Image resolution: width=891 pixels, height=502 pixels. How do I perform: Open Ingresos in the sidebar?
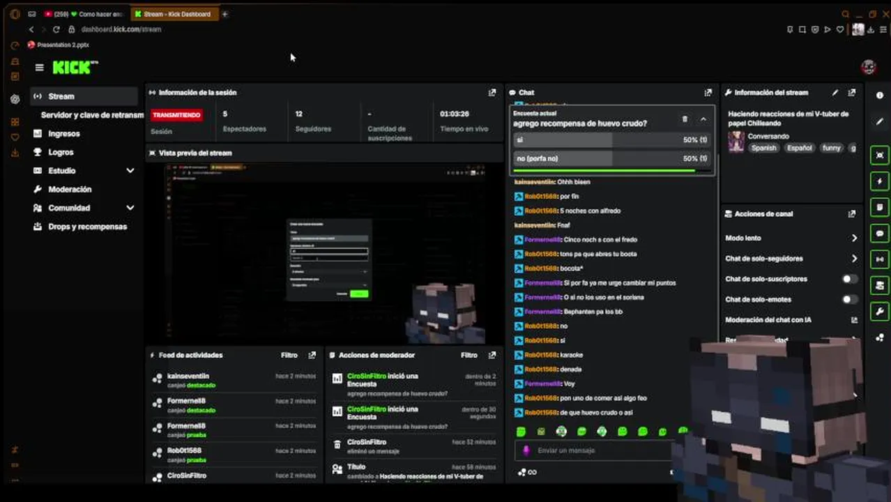(64, 133)
